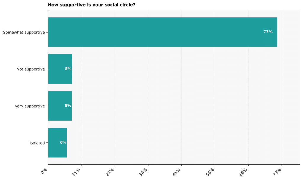The width and height of the screenshot is (303, 180).
Task: Click the 45% x-axis tick label
Action: click(177, 172)
